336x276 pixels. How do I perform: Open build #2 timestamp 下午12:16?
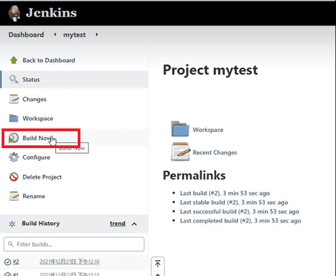69,262
